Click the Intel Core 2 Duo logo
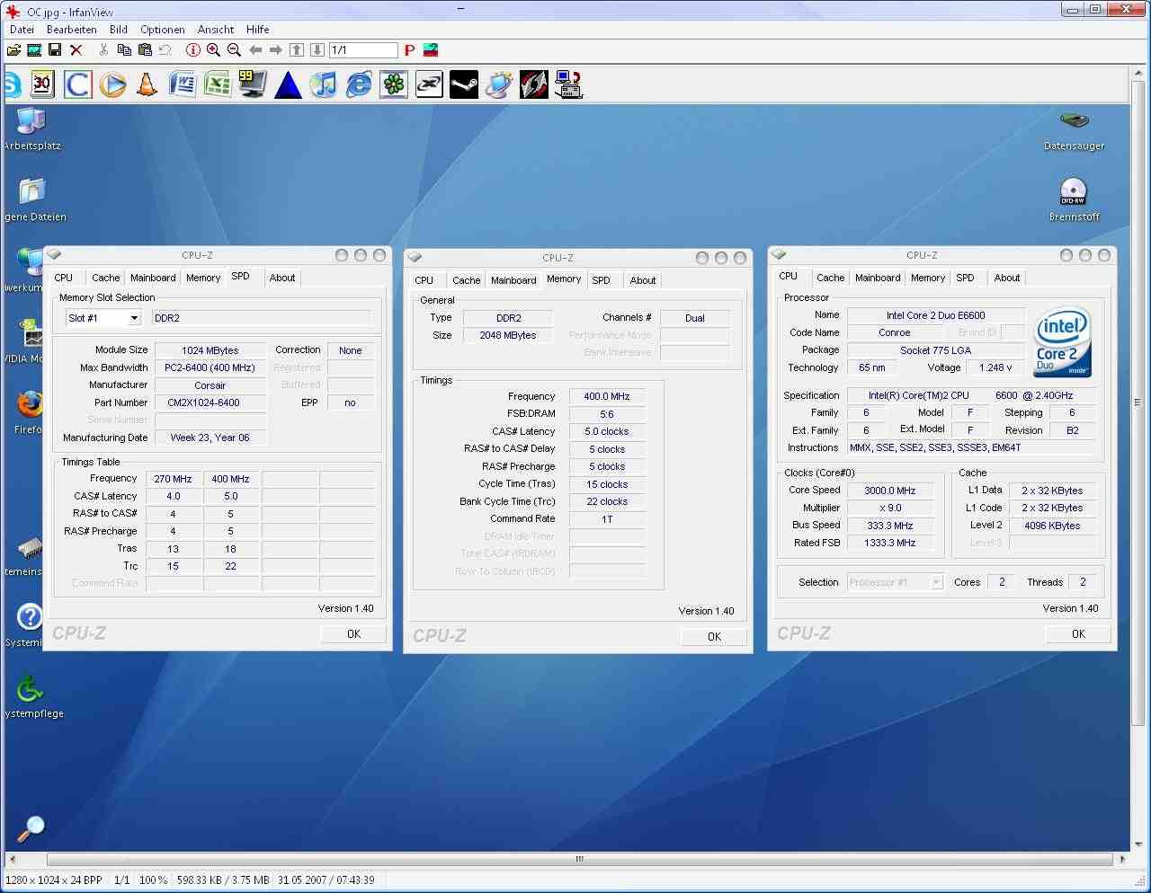This screenshot has width=1151, height=893. tap(1062, 341)
